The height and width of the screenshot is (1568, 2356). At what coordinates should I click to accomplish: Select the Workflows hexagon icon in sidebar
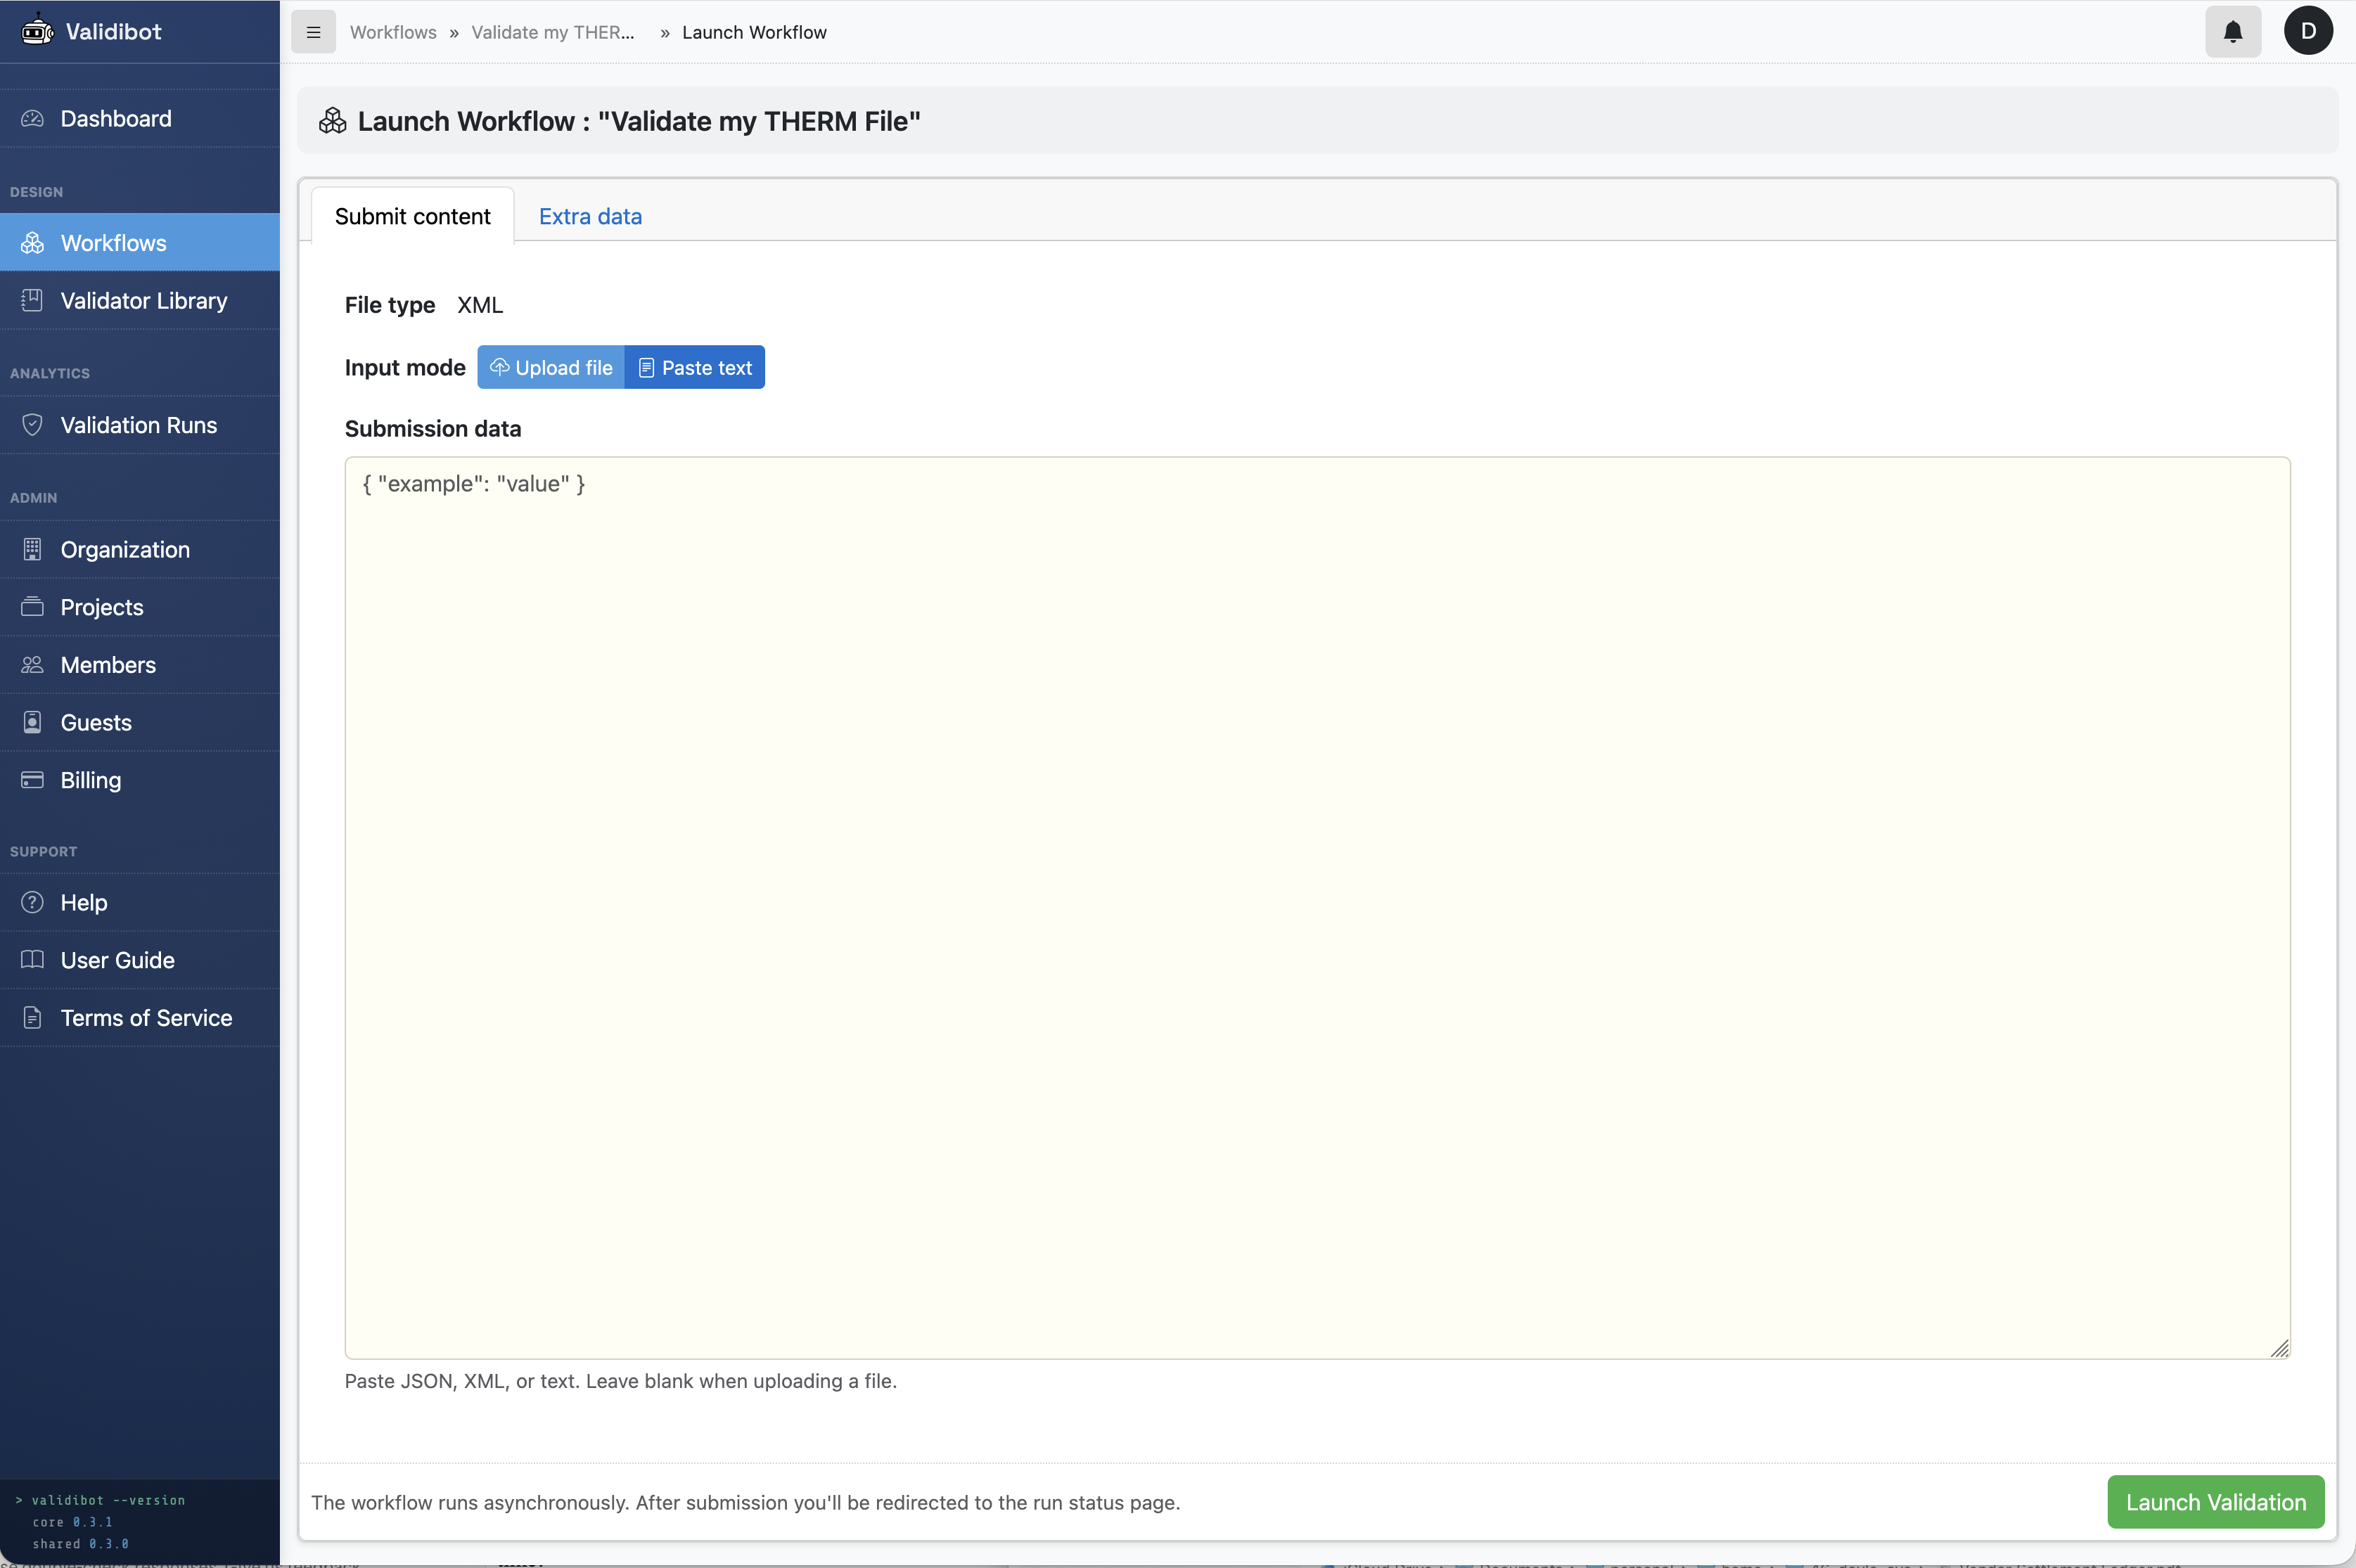pos(31,242)
